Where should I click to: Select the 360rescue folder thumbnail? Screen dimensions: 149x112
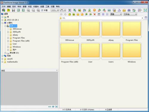(x=70, y=29)
